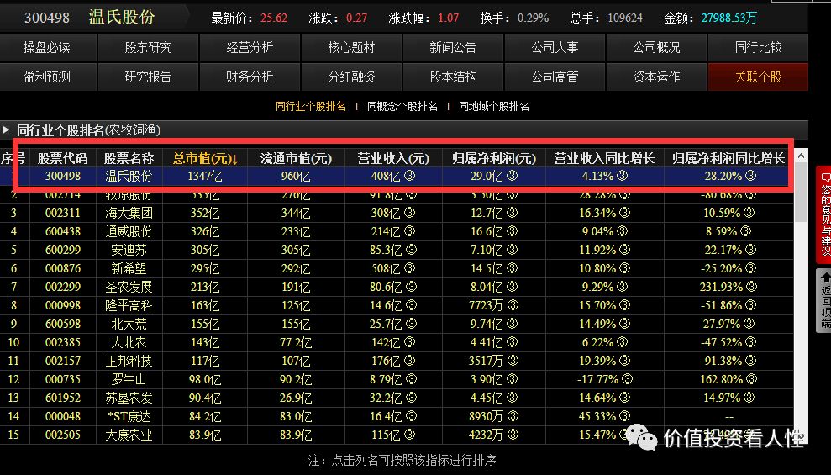
Task: Open the 公司大事 tab
Action: 555,48
